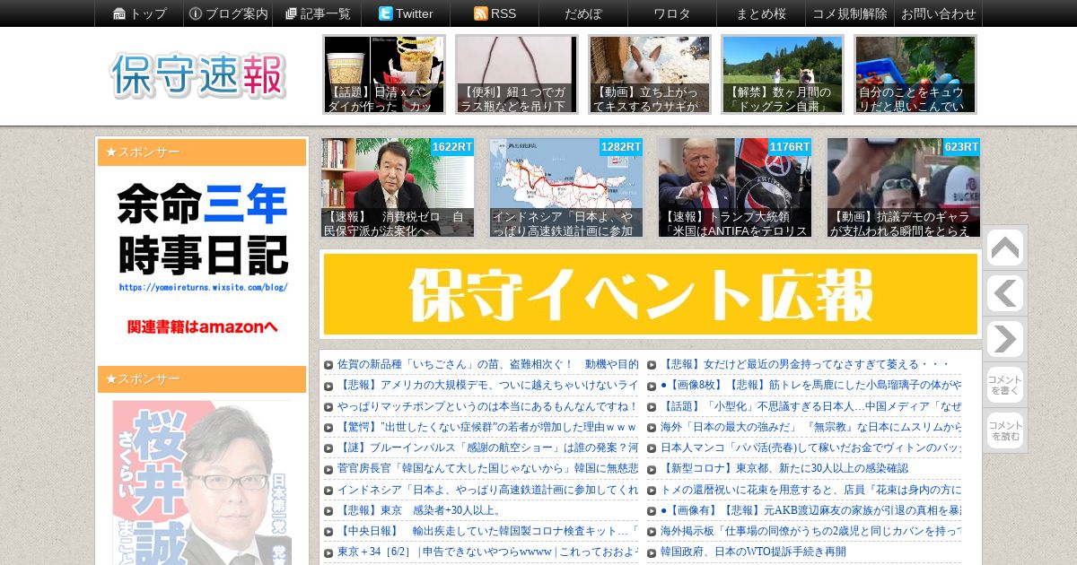Open the RSS feed link
The width and height of the screenshot is (1077, 565).
coord(495,13)
